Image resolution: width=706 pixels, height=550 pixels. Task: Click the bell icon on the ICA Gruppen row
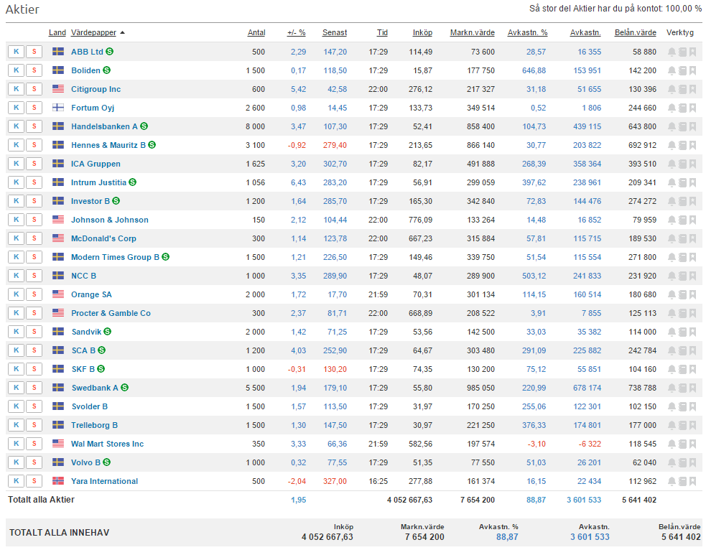point(672,164)
